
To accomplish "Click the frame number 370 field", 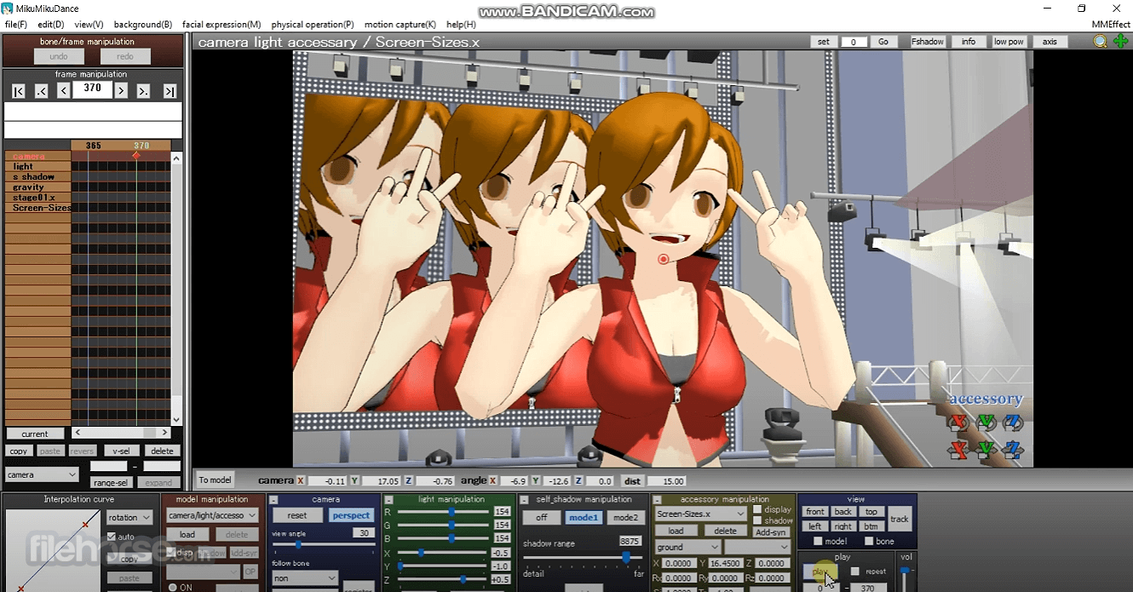I will click(93, 89).
